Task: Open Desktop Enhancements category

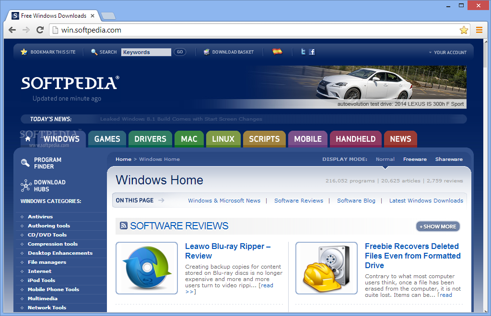Action: [x=60, y=253]
